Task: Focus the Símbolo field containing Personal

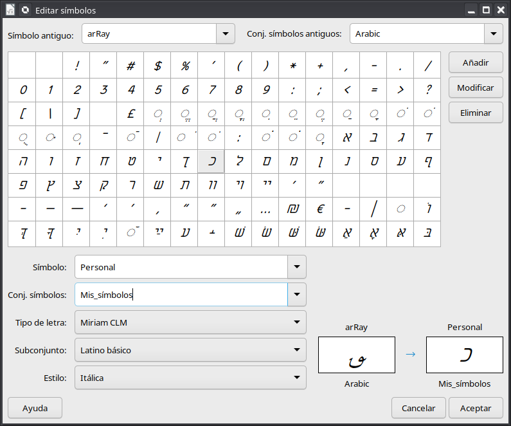Action: 181,267
